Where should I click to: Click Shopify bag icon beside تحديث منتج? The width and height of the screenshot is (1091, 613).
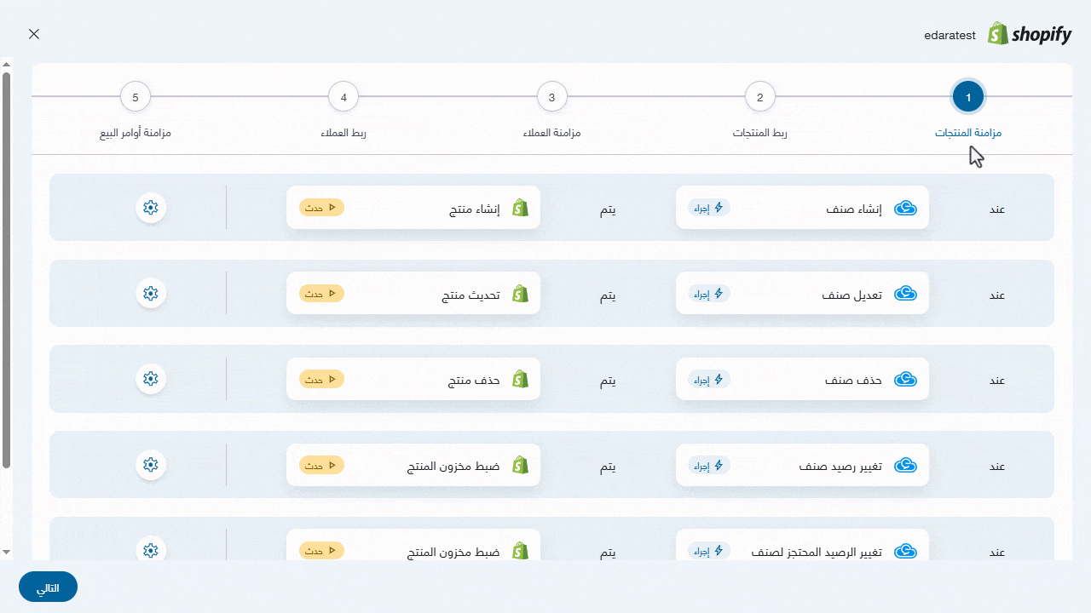520,294
